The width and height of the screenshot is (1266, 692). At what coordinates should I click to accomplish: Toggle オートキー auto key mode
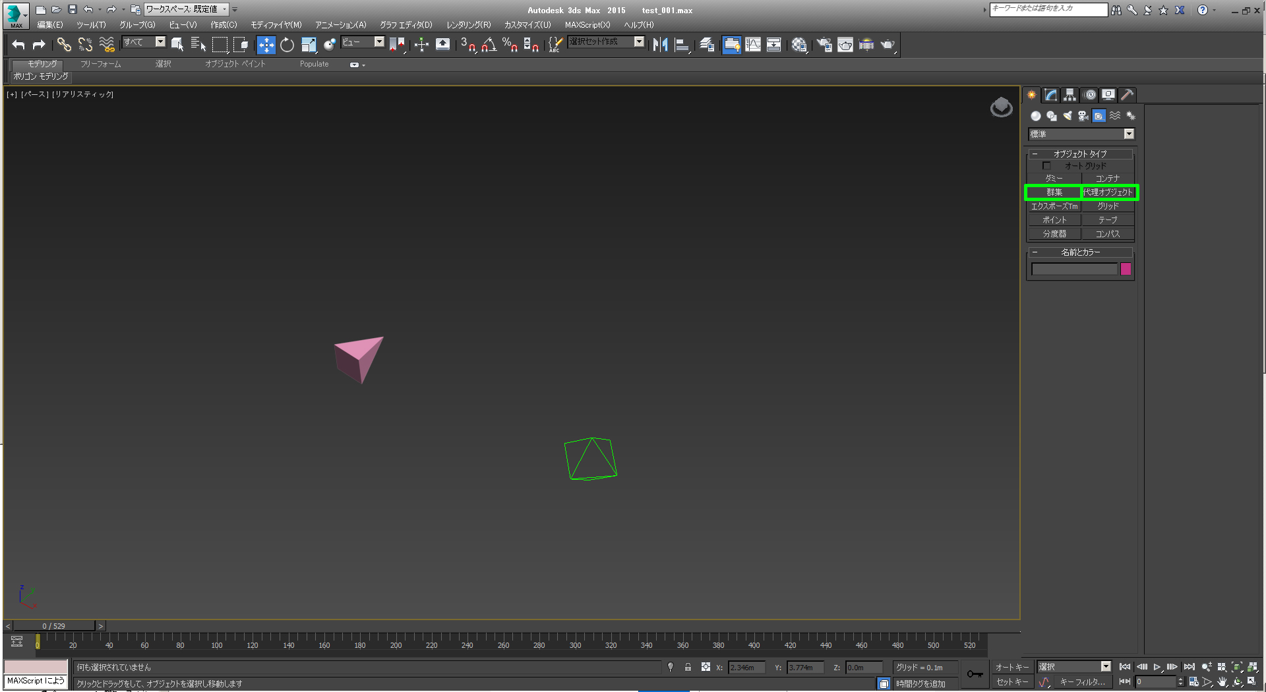[1011, 667]
